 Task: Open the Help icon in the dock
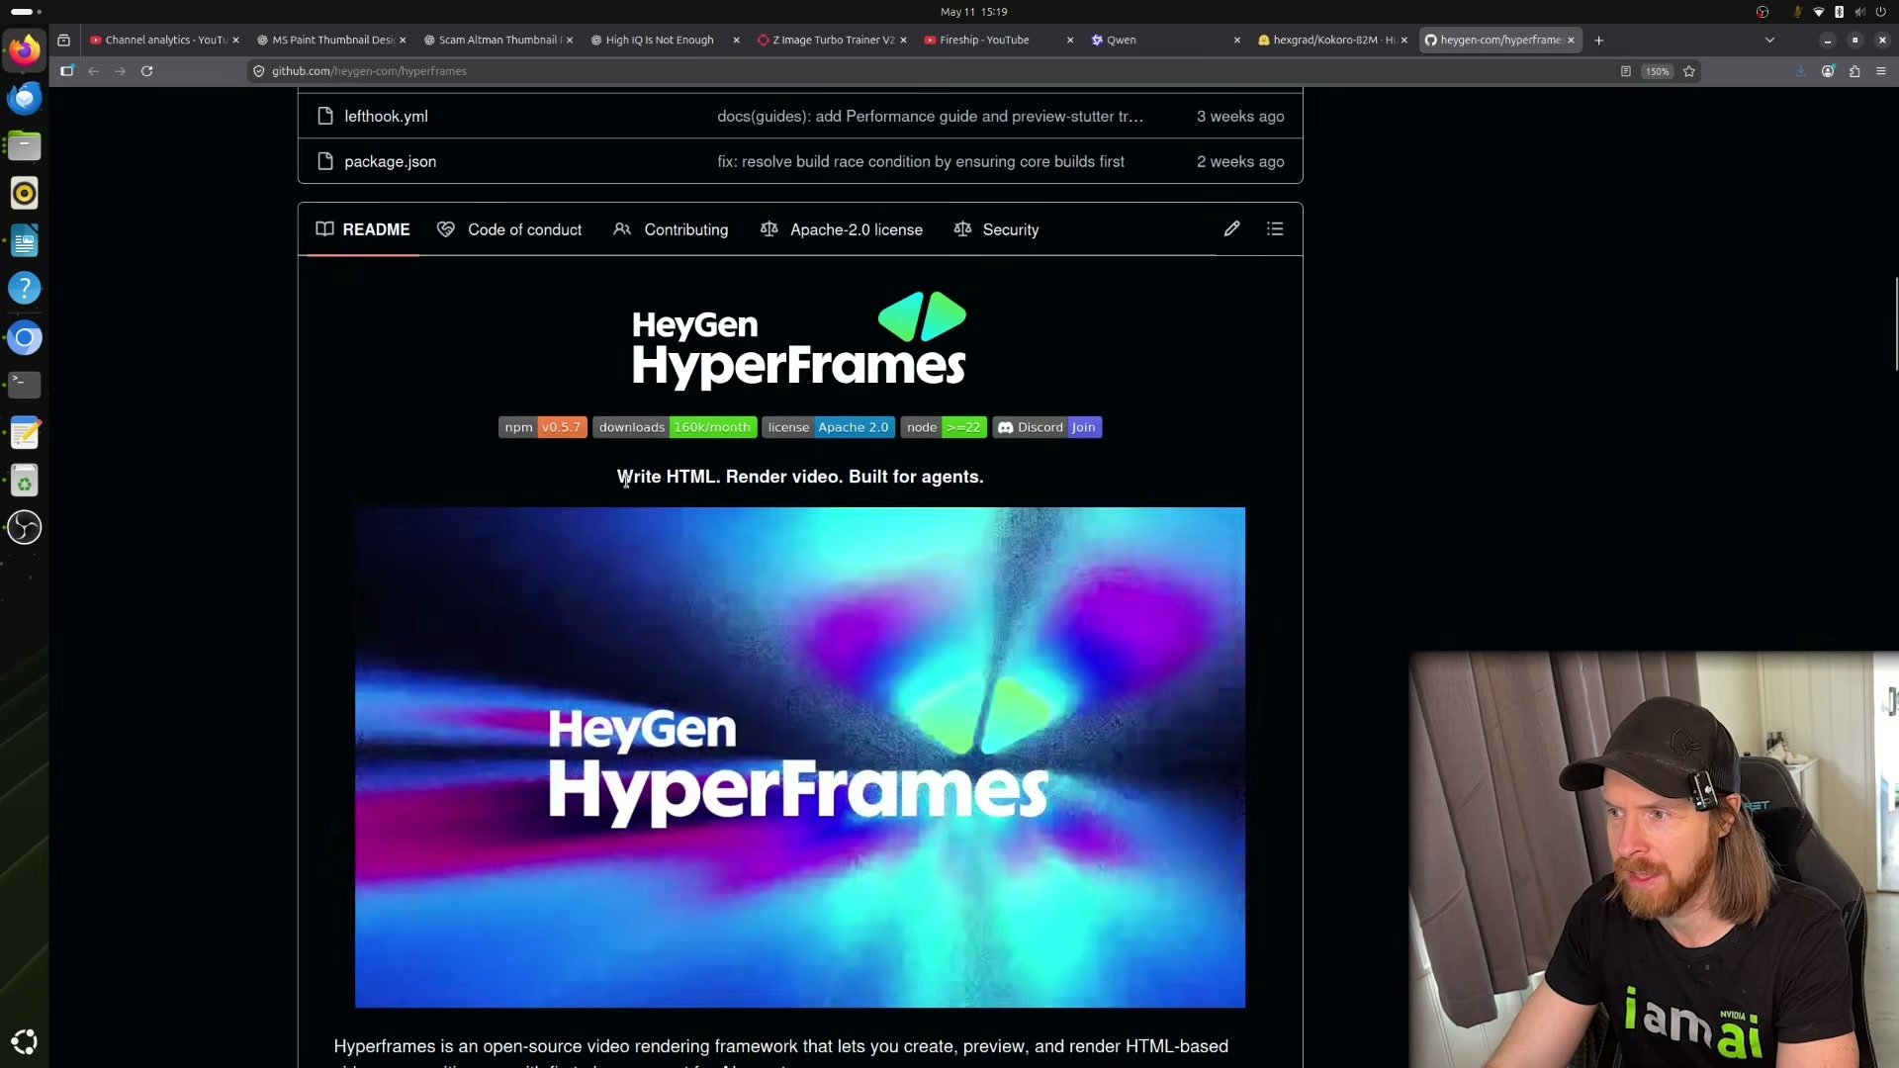click(x=25, y=288)
